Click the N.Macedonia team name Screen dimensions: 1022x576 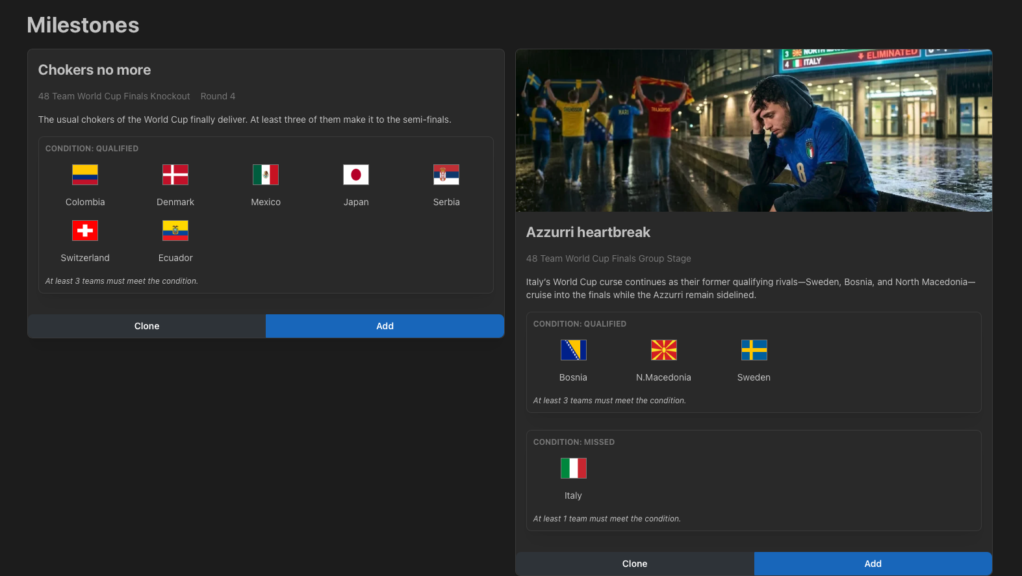click(x=663, y=377)
